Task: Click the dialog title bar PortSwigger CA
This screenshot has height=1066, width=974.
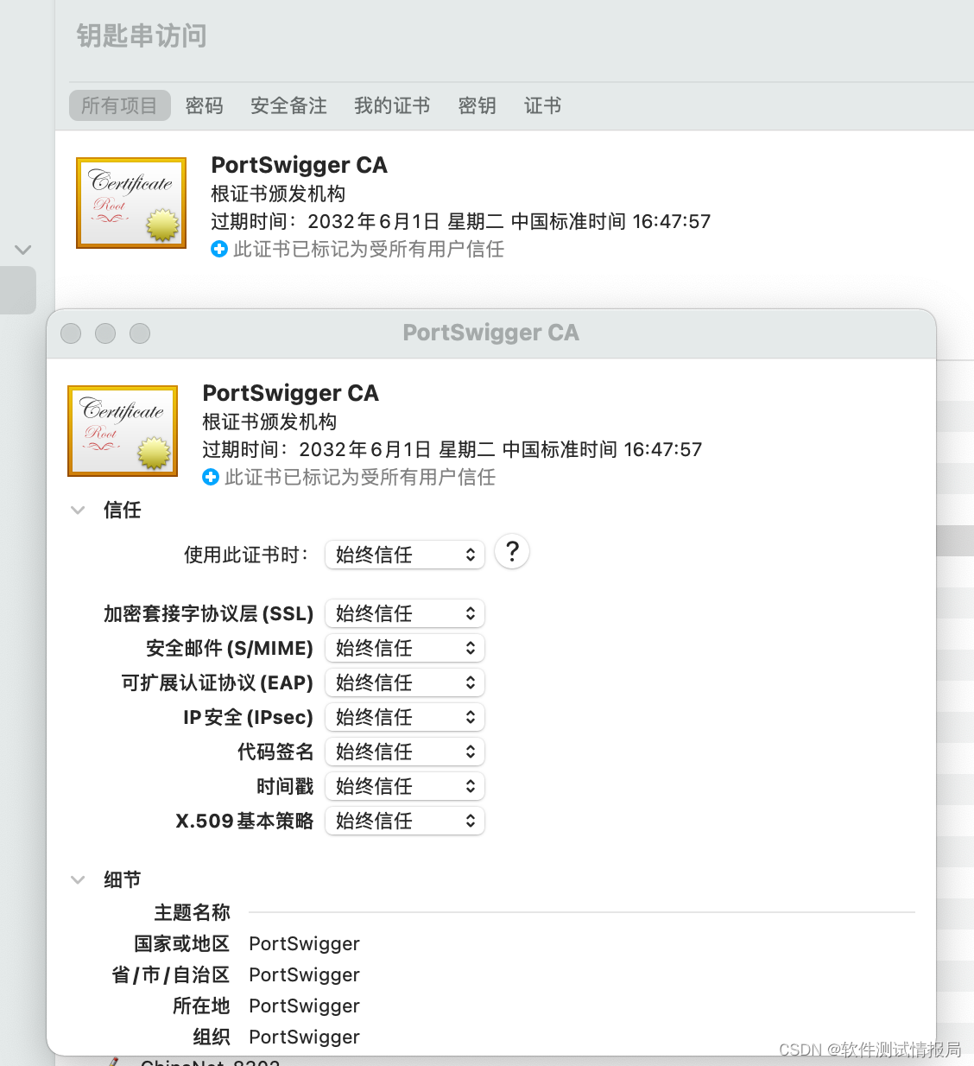Action: 491,333
